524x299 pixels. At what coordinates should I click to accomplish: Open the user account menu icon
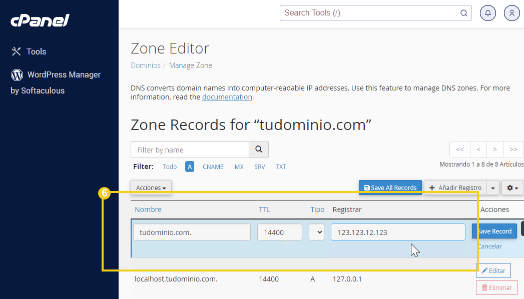[511, 13]
